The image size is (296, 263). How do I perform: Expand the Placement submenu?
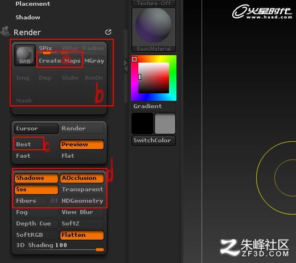tap(33, 3)
